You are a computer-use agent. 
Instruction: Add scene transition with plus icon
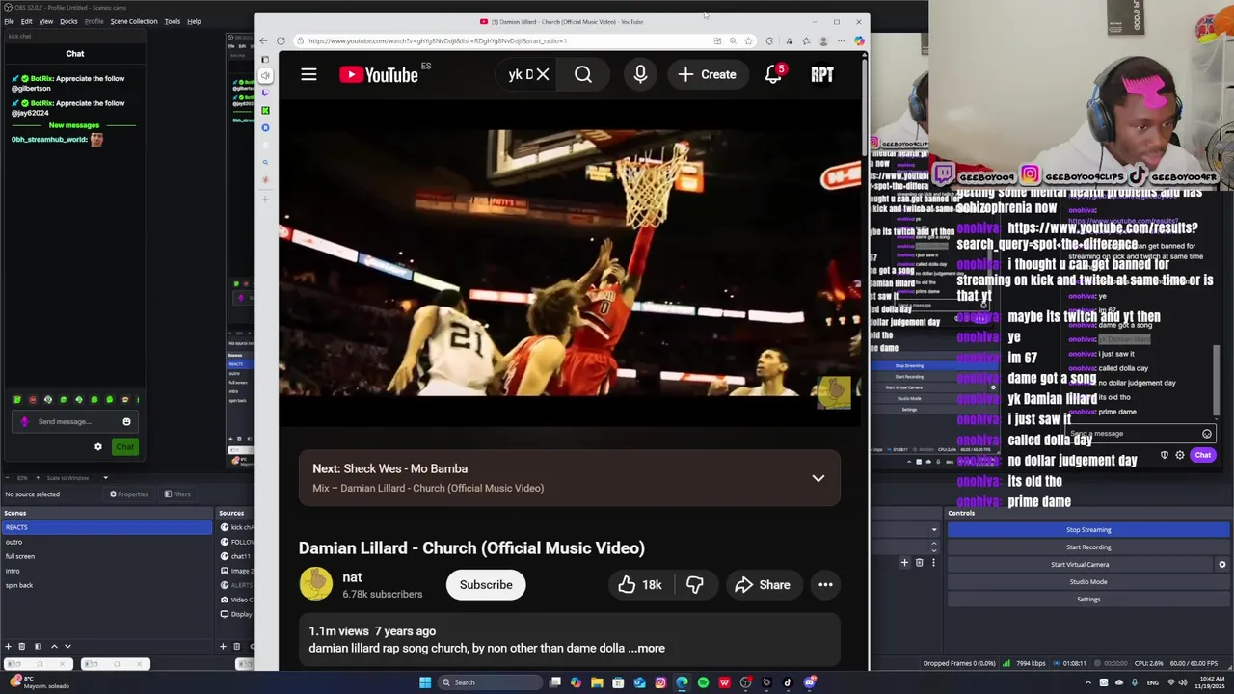(904, 563)
